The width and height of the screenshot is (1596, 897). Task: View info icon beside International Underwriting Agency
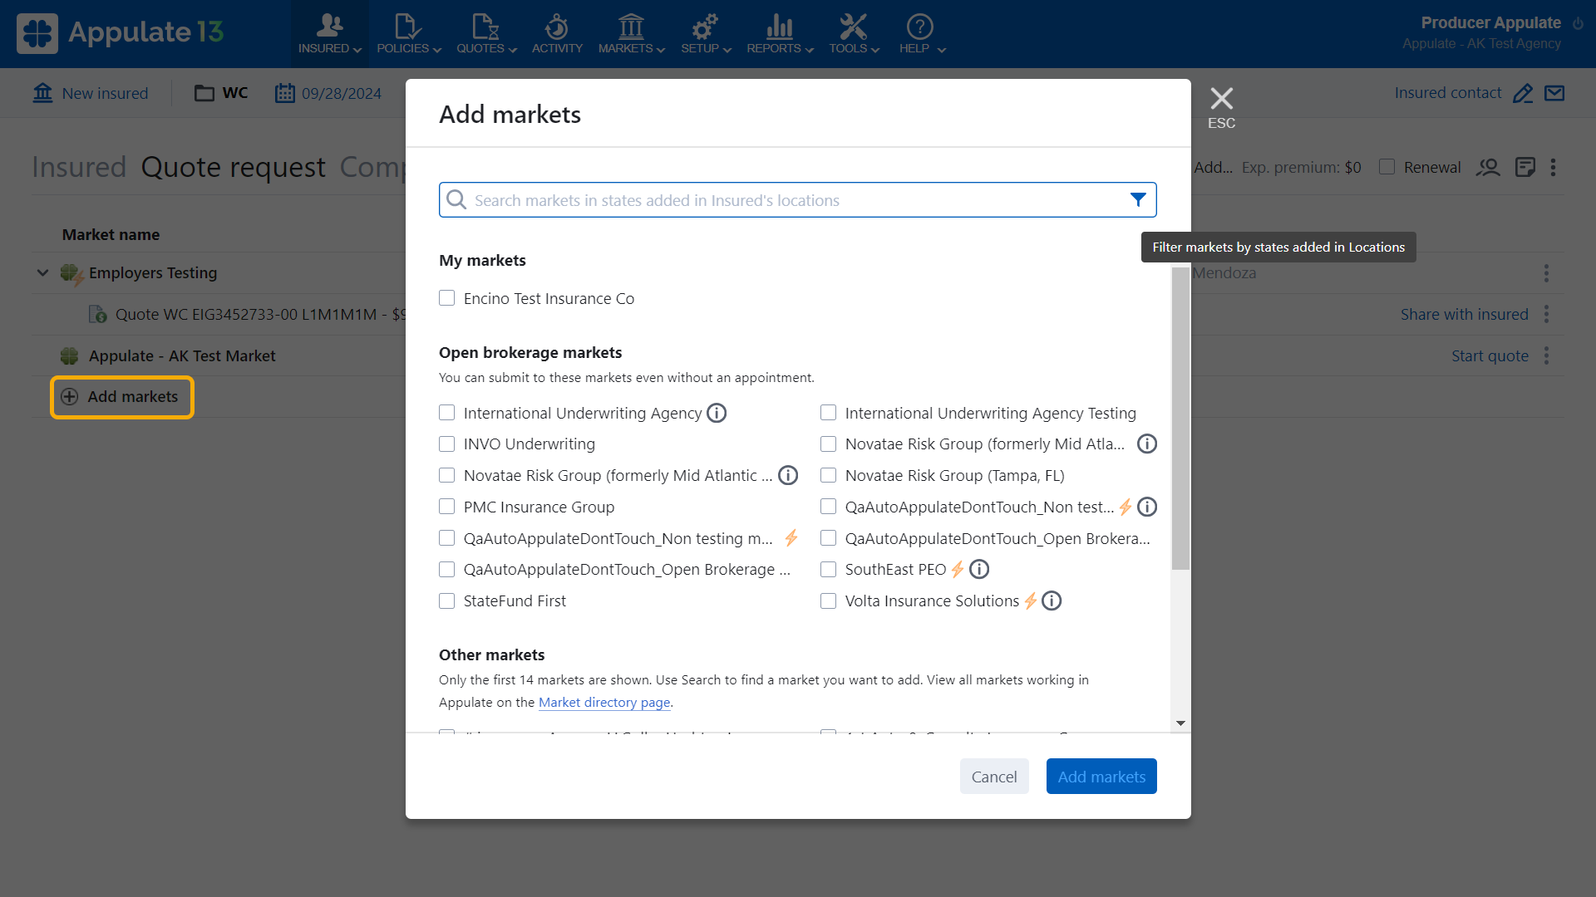(717, 413)
